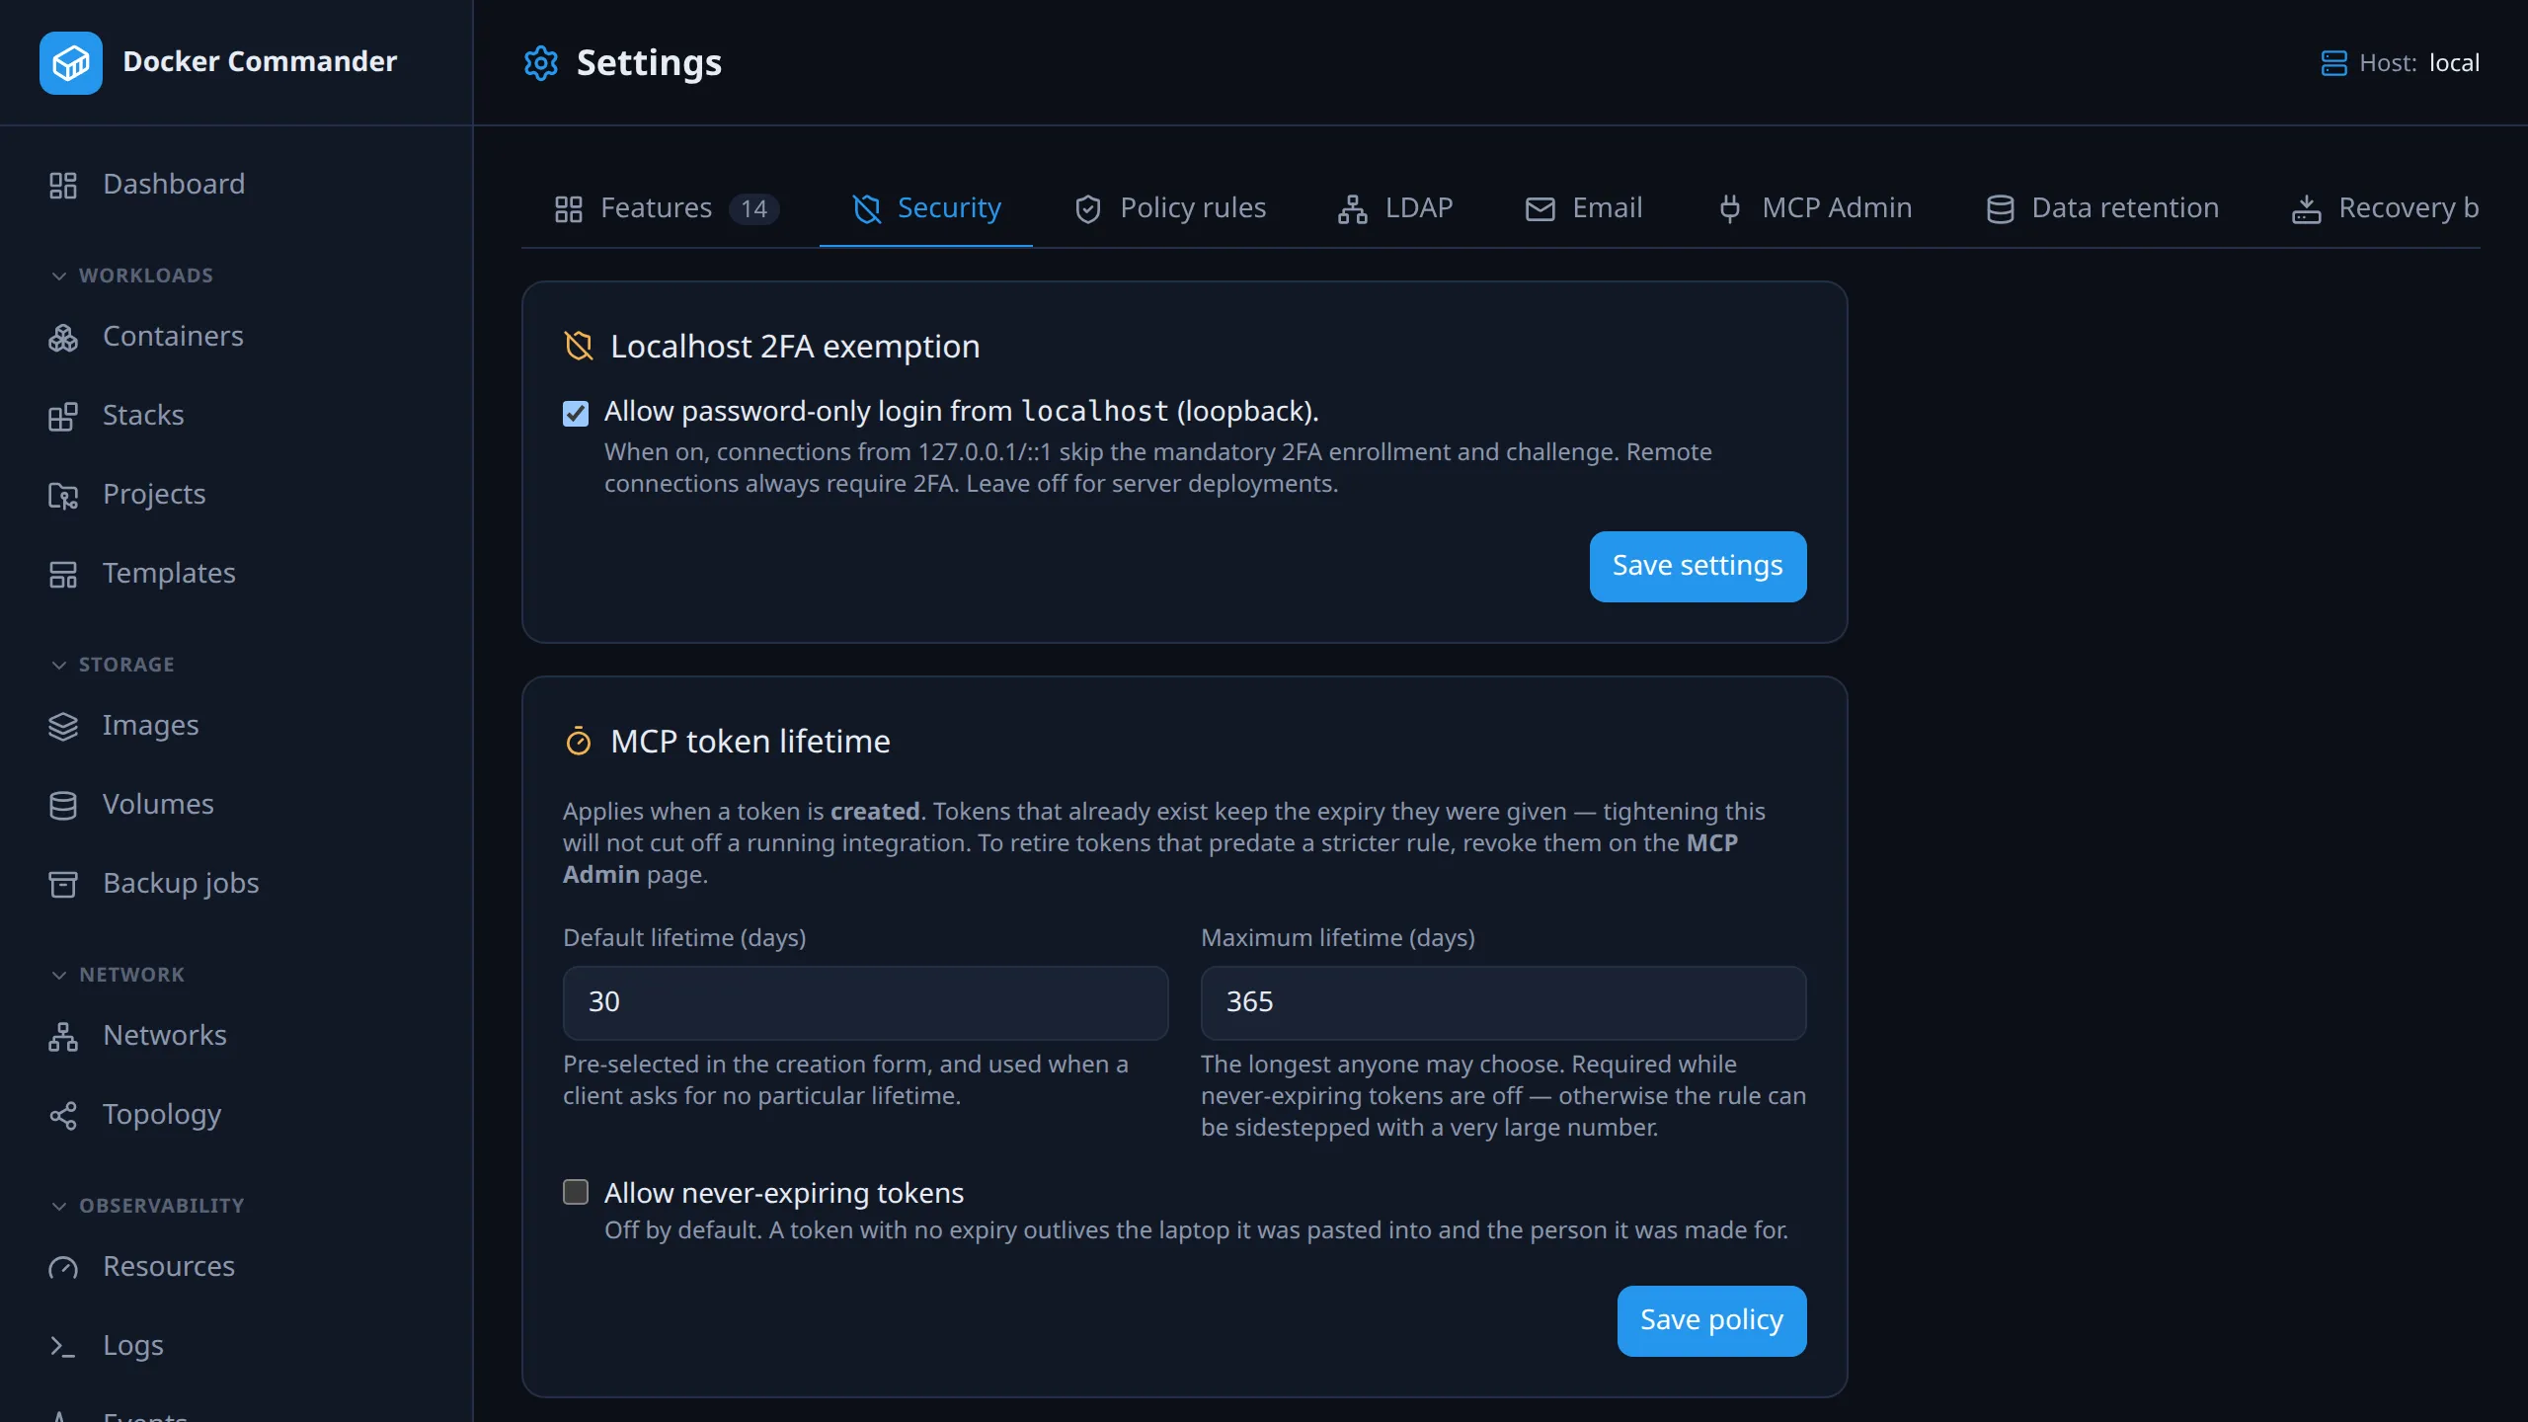The height and width of the screenshot is (1422, 2528).
Task: Collapse the OBSERVABILITY section
Action: pos(147,1206)
